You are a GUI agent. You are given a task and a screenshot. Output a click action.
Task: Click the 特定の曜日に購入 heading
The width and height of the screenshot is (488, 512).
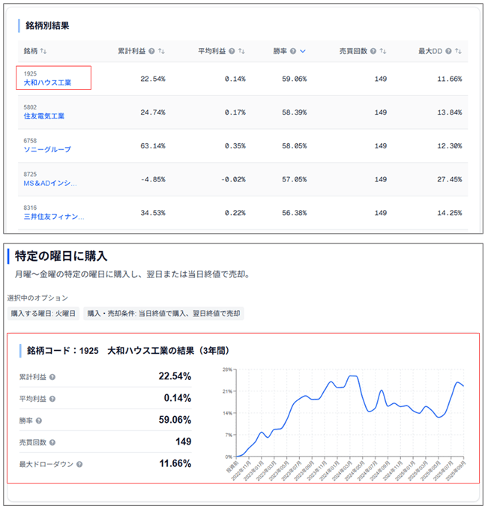point(61,256)
